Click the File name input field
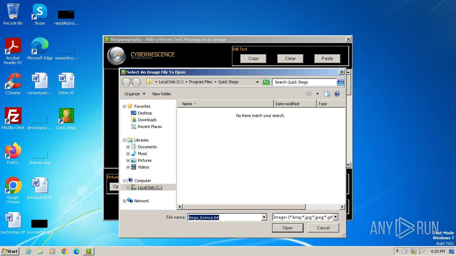This screenshot has width=456, height=256. (224, 217)
